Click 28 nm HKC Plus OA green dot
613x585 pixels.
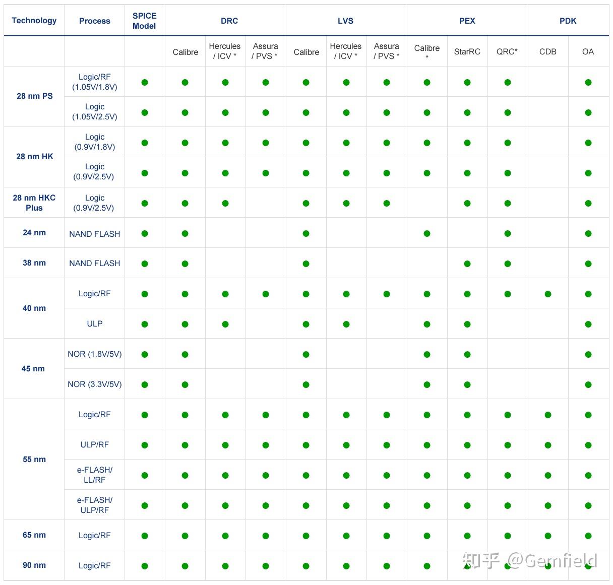click(x=588, y=203)
